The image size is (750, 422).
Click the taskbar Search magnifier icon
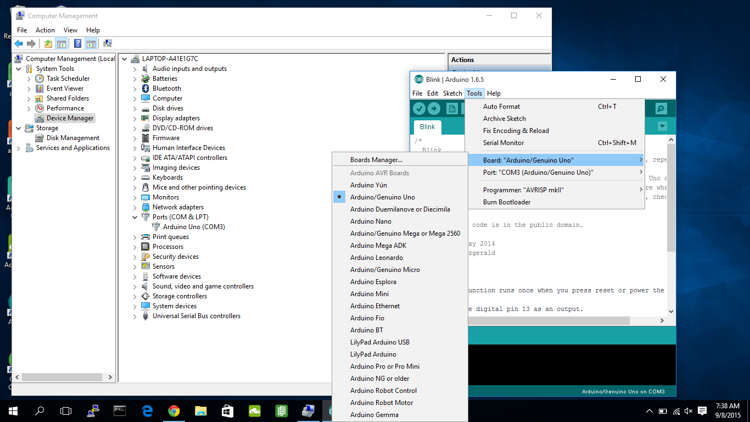(x=40, y=410)
